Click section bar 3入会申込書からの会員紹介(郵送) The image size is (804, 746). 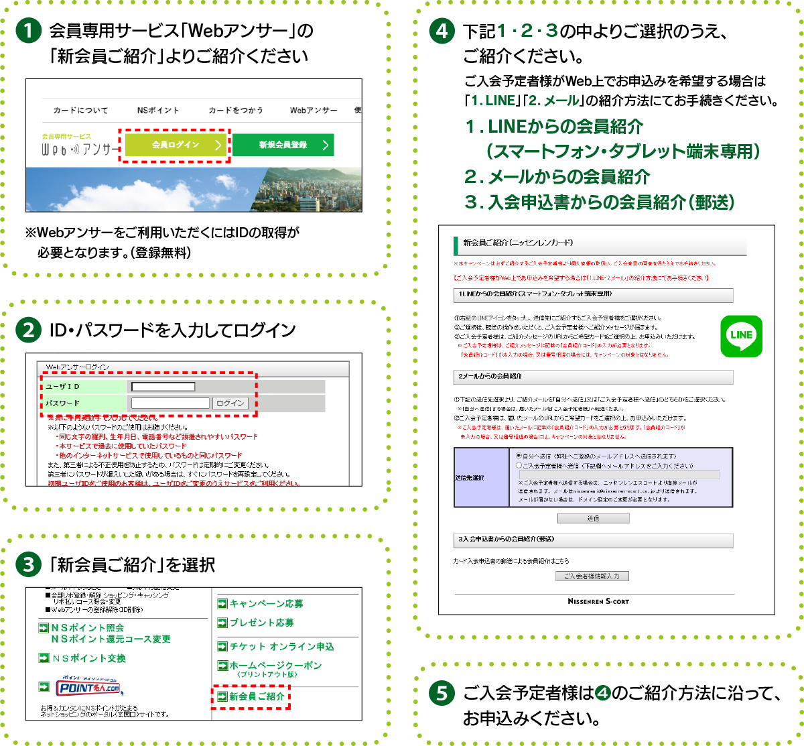(593, 540)
